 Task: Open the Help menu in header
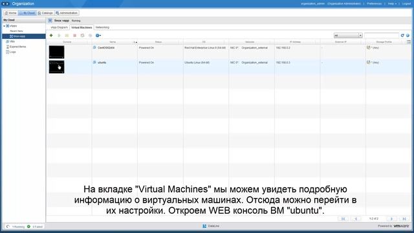tap(392, 4)
